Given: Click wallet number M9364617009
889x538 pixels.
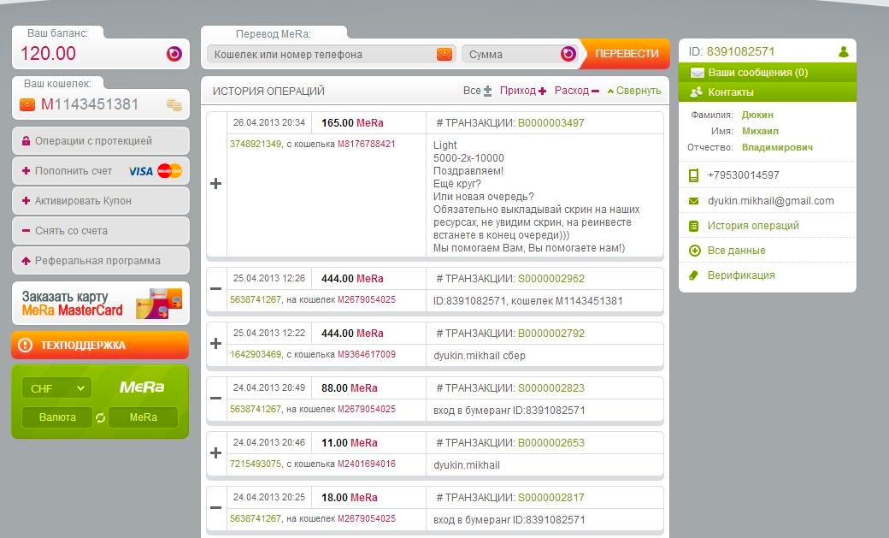Looking at the screenshot, I should click(x=366, y=355).
